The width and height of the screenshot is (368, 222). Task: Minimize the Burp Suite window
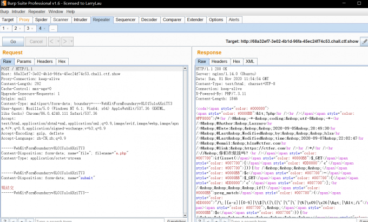[344, 3]
